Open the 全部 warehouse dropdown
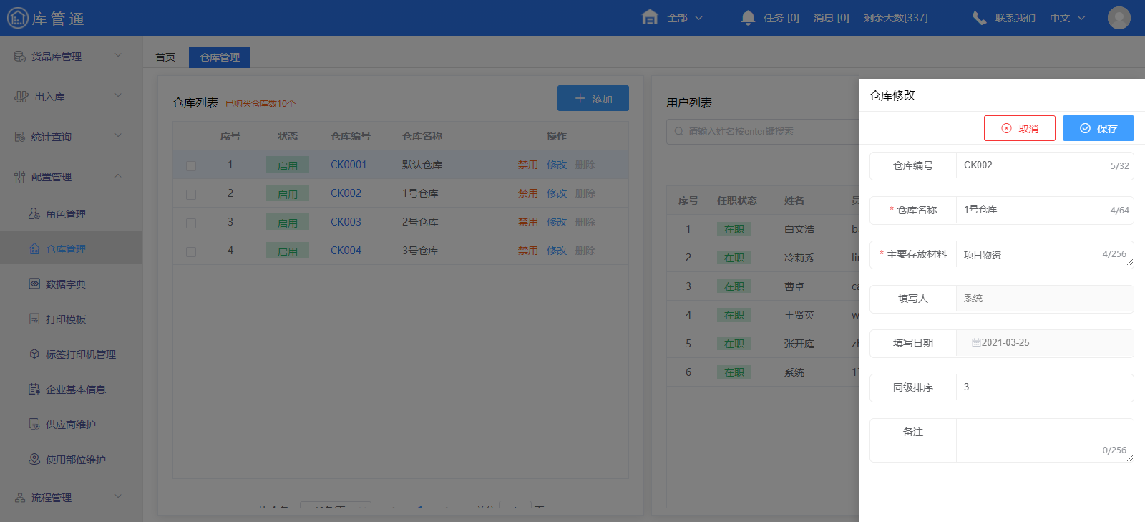 [x=685, y=18]
